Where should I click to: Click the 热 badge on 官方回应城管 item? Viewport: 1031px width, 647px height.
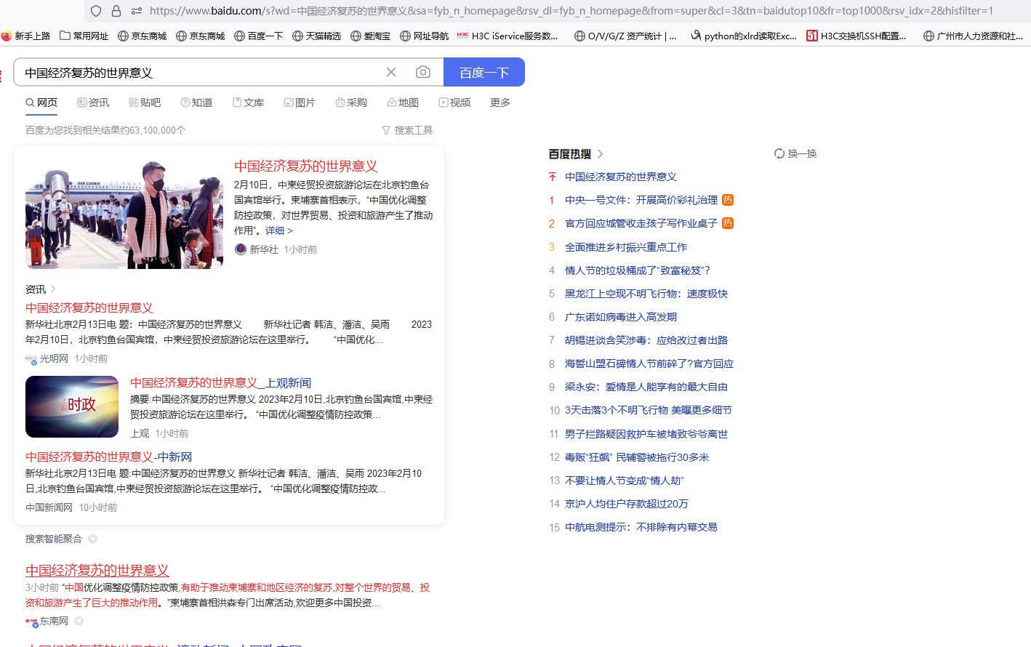(728, 223)
